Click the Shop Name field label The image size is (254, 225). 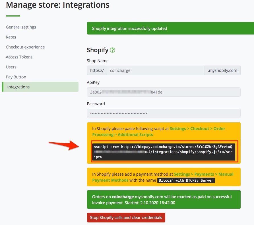click(98, 61)
